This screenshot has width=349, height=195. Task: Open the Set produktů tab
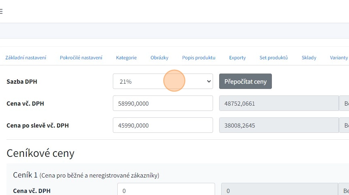pyautogui.click(x=274, y=58)
